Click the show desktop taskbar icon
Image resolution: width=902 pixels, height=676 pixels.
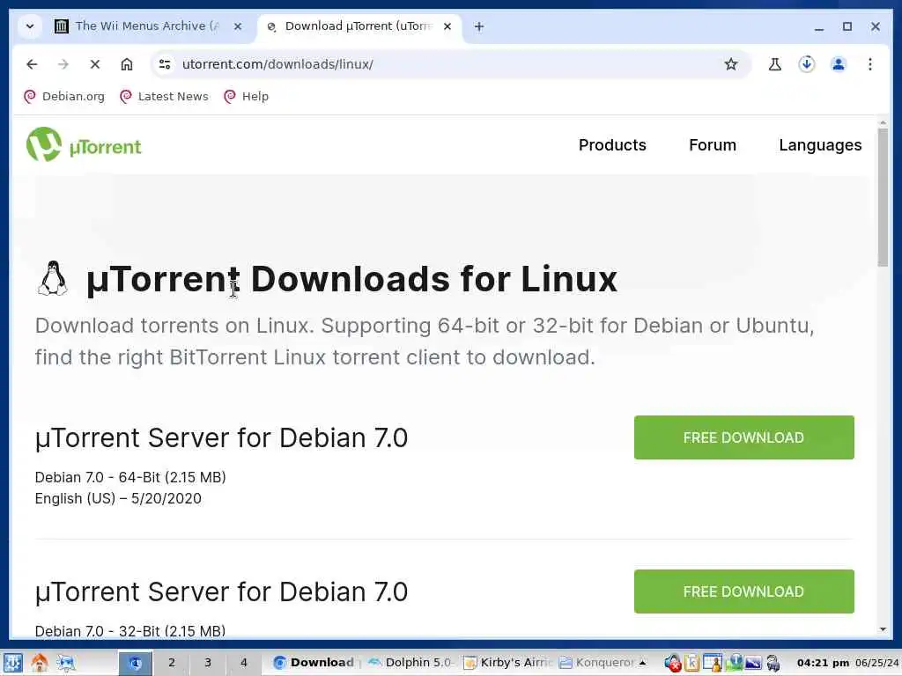[66, 663]
